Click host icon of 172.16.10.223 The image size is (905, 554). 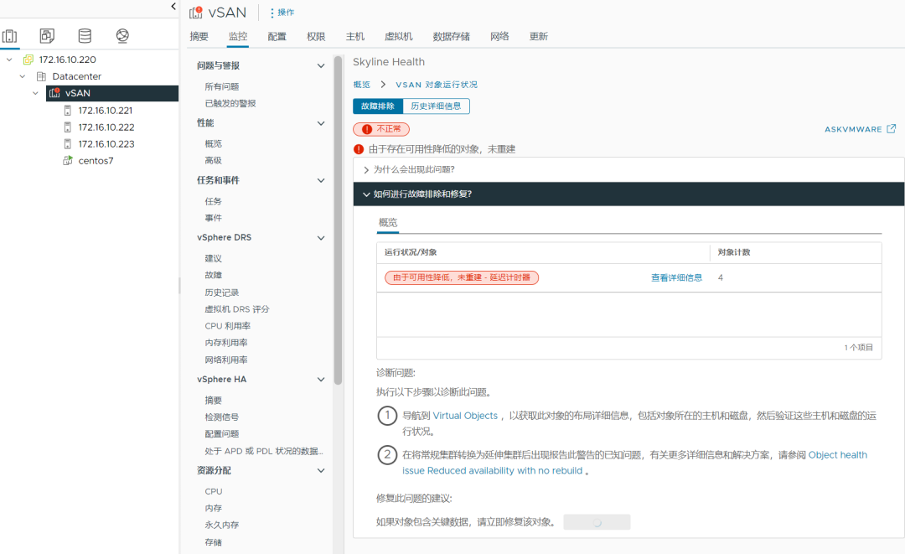(x=68, y=143)
